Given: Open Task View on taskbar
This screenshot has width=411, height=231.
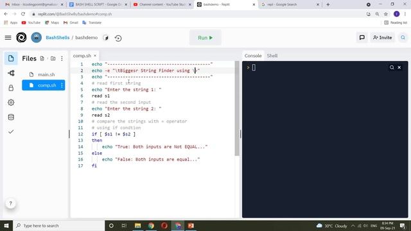Looking at the screenshot, I should pos(124,225).
